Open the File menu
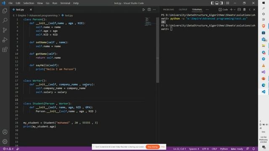Image resolution: width=269 pixels, height=151 pixels. coord(11,3)
